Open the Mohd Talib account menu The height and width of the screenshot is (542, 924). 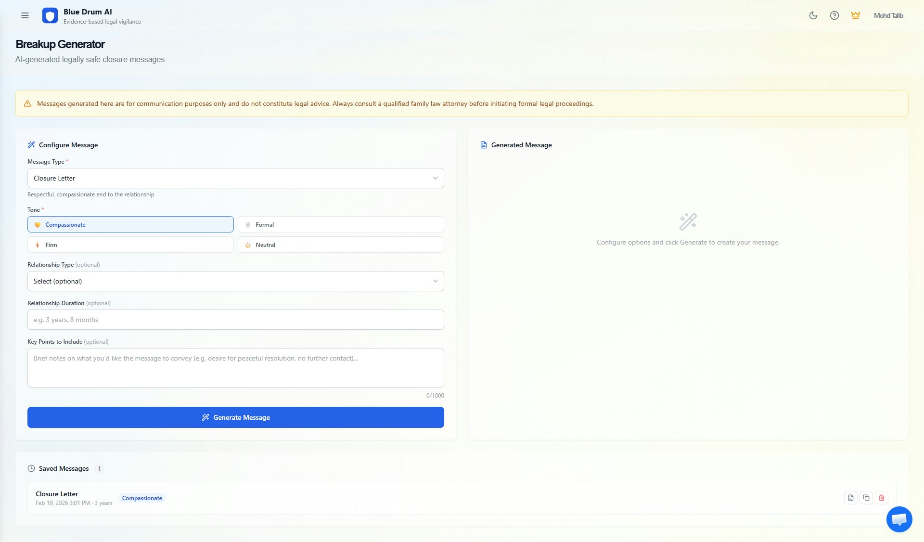pos(888,15)
